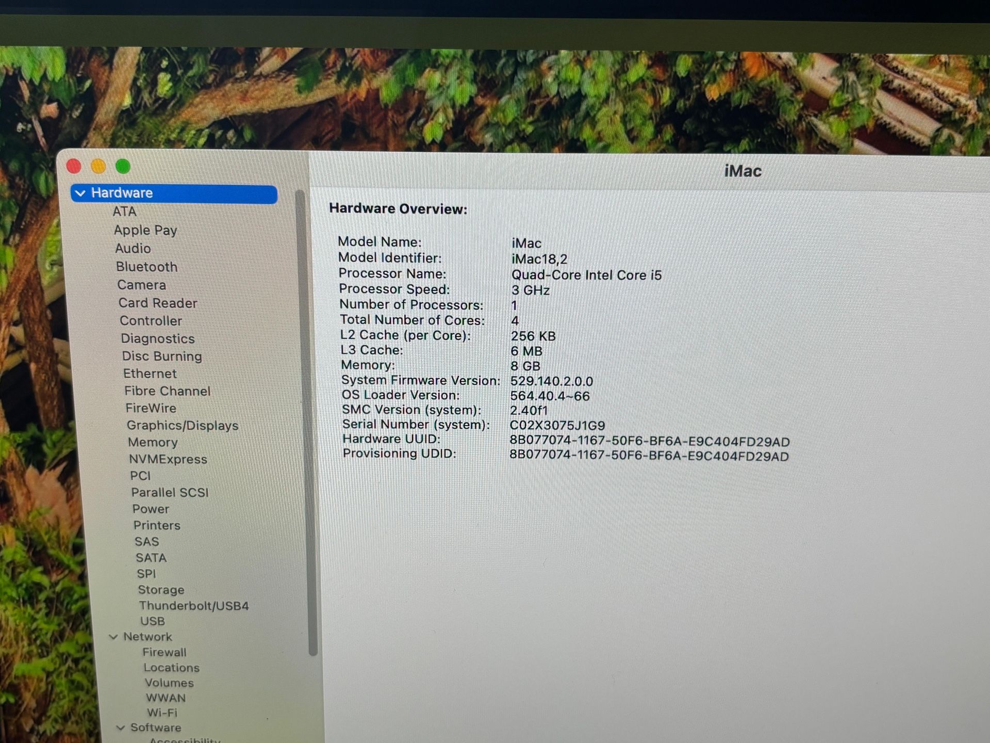Select Apple Pay in the sidebar
The height and width of the screenshot is (743, 990).
click(145, 230)
